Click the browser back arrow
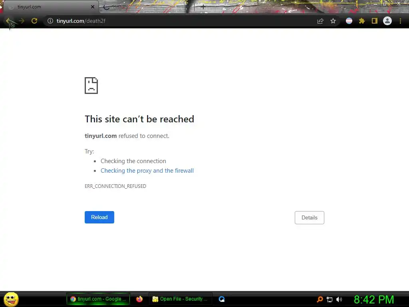The width and height of the screenshot is (409, 307). pos(9,21)
